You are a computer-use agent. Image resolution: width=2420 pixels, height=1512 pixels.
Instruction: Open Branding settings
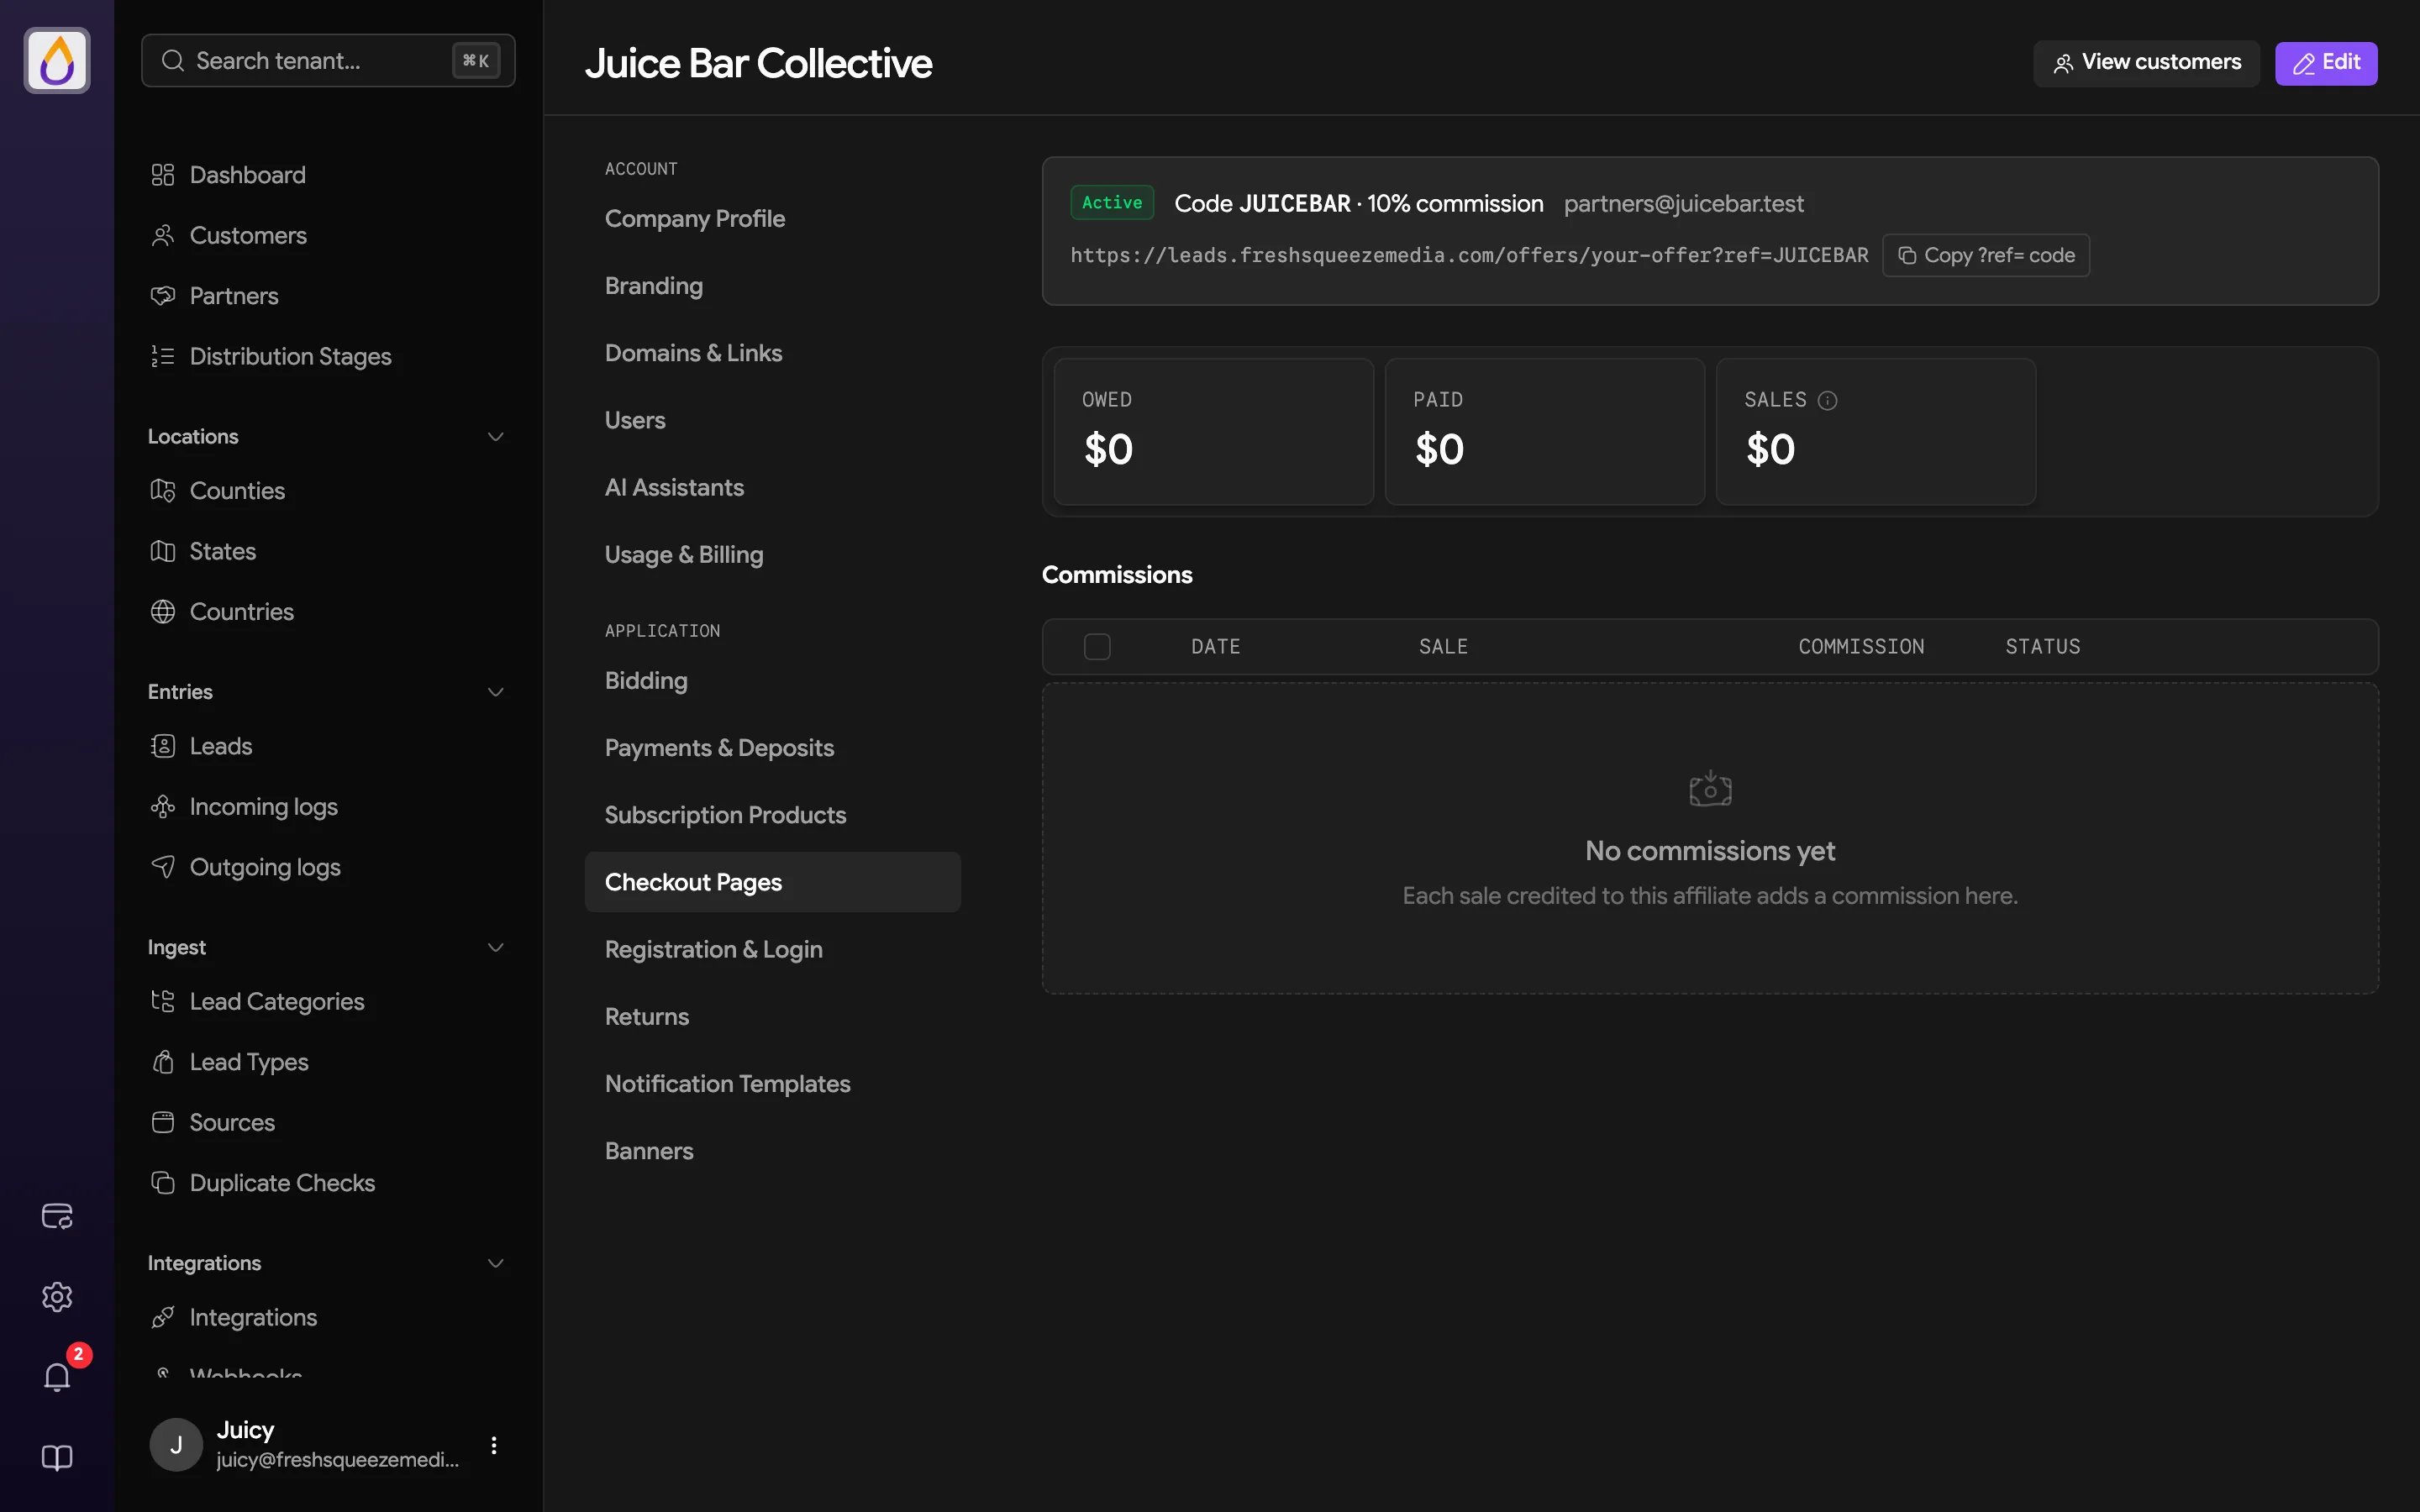(773, 286)
